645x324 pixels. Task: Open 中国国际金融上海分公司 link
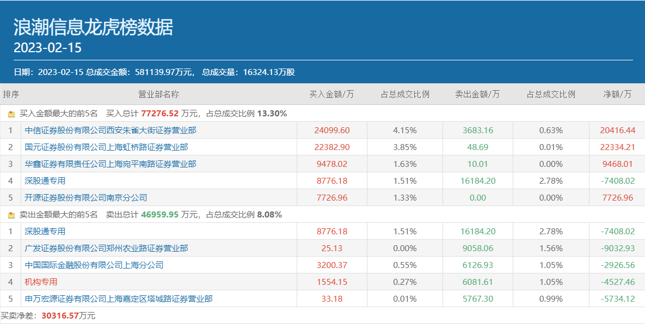coord(94,265)
